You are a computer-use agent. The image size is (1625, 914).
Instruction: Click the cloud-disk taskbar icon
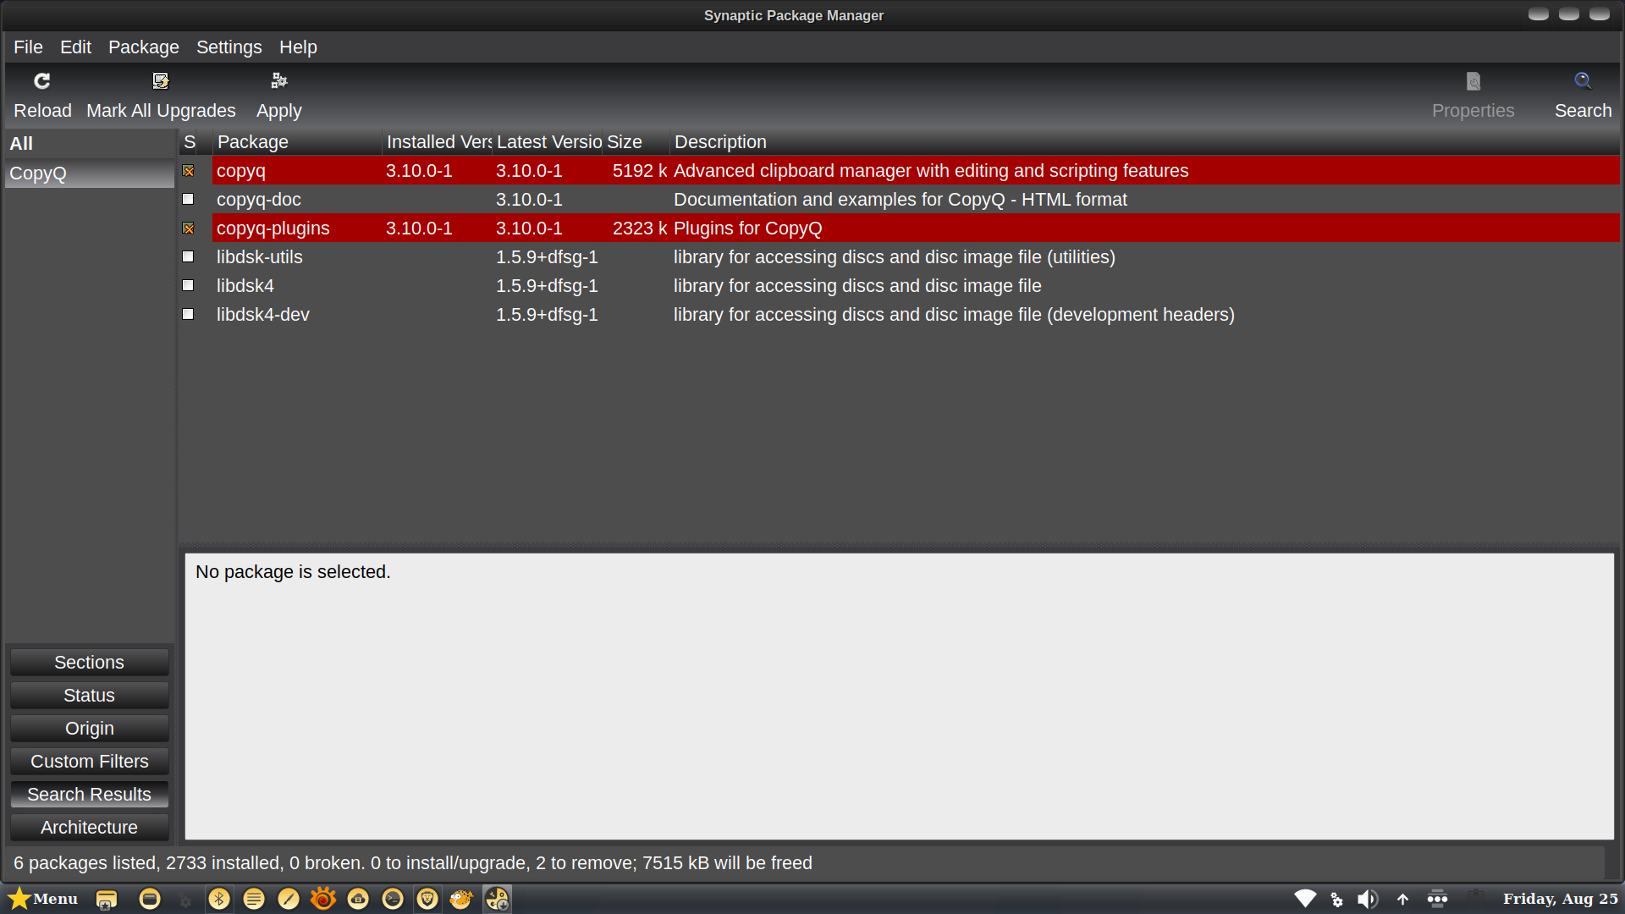tap(358, 899)
